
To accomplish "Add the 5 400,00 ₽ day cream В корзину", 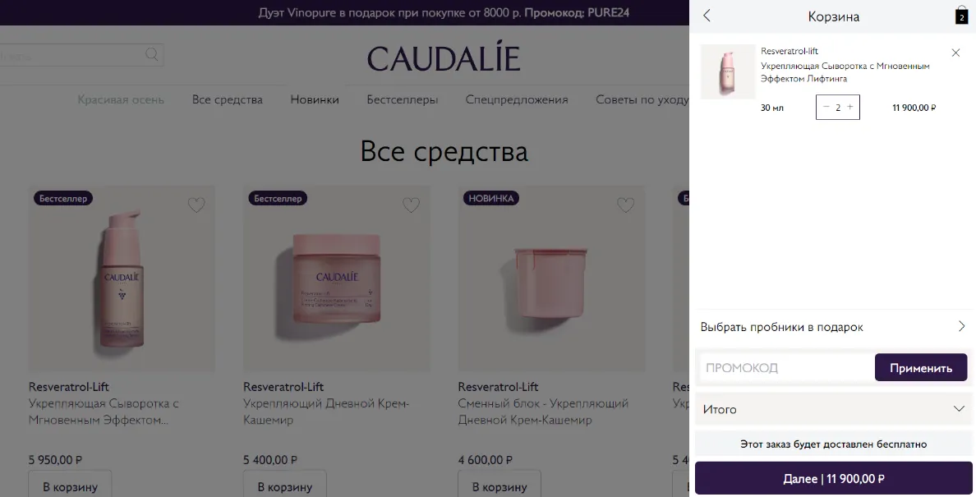I will coord(284,485).
